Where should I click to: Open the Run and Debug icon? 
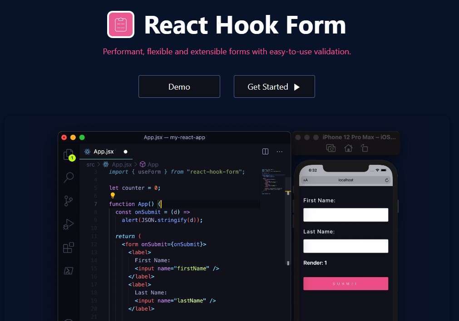(69, 224)
